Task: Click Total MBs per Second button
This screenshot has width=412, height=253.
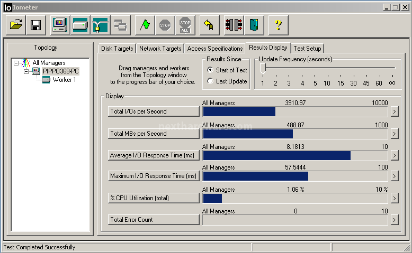Action: [x=154, y=134]
